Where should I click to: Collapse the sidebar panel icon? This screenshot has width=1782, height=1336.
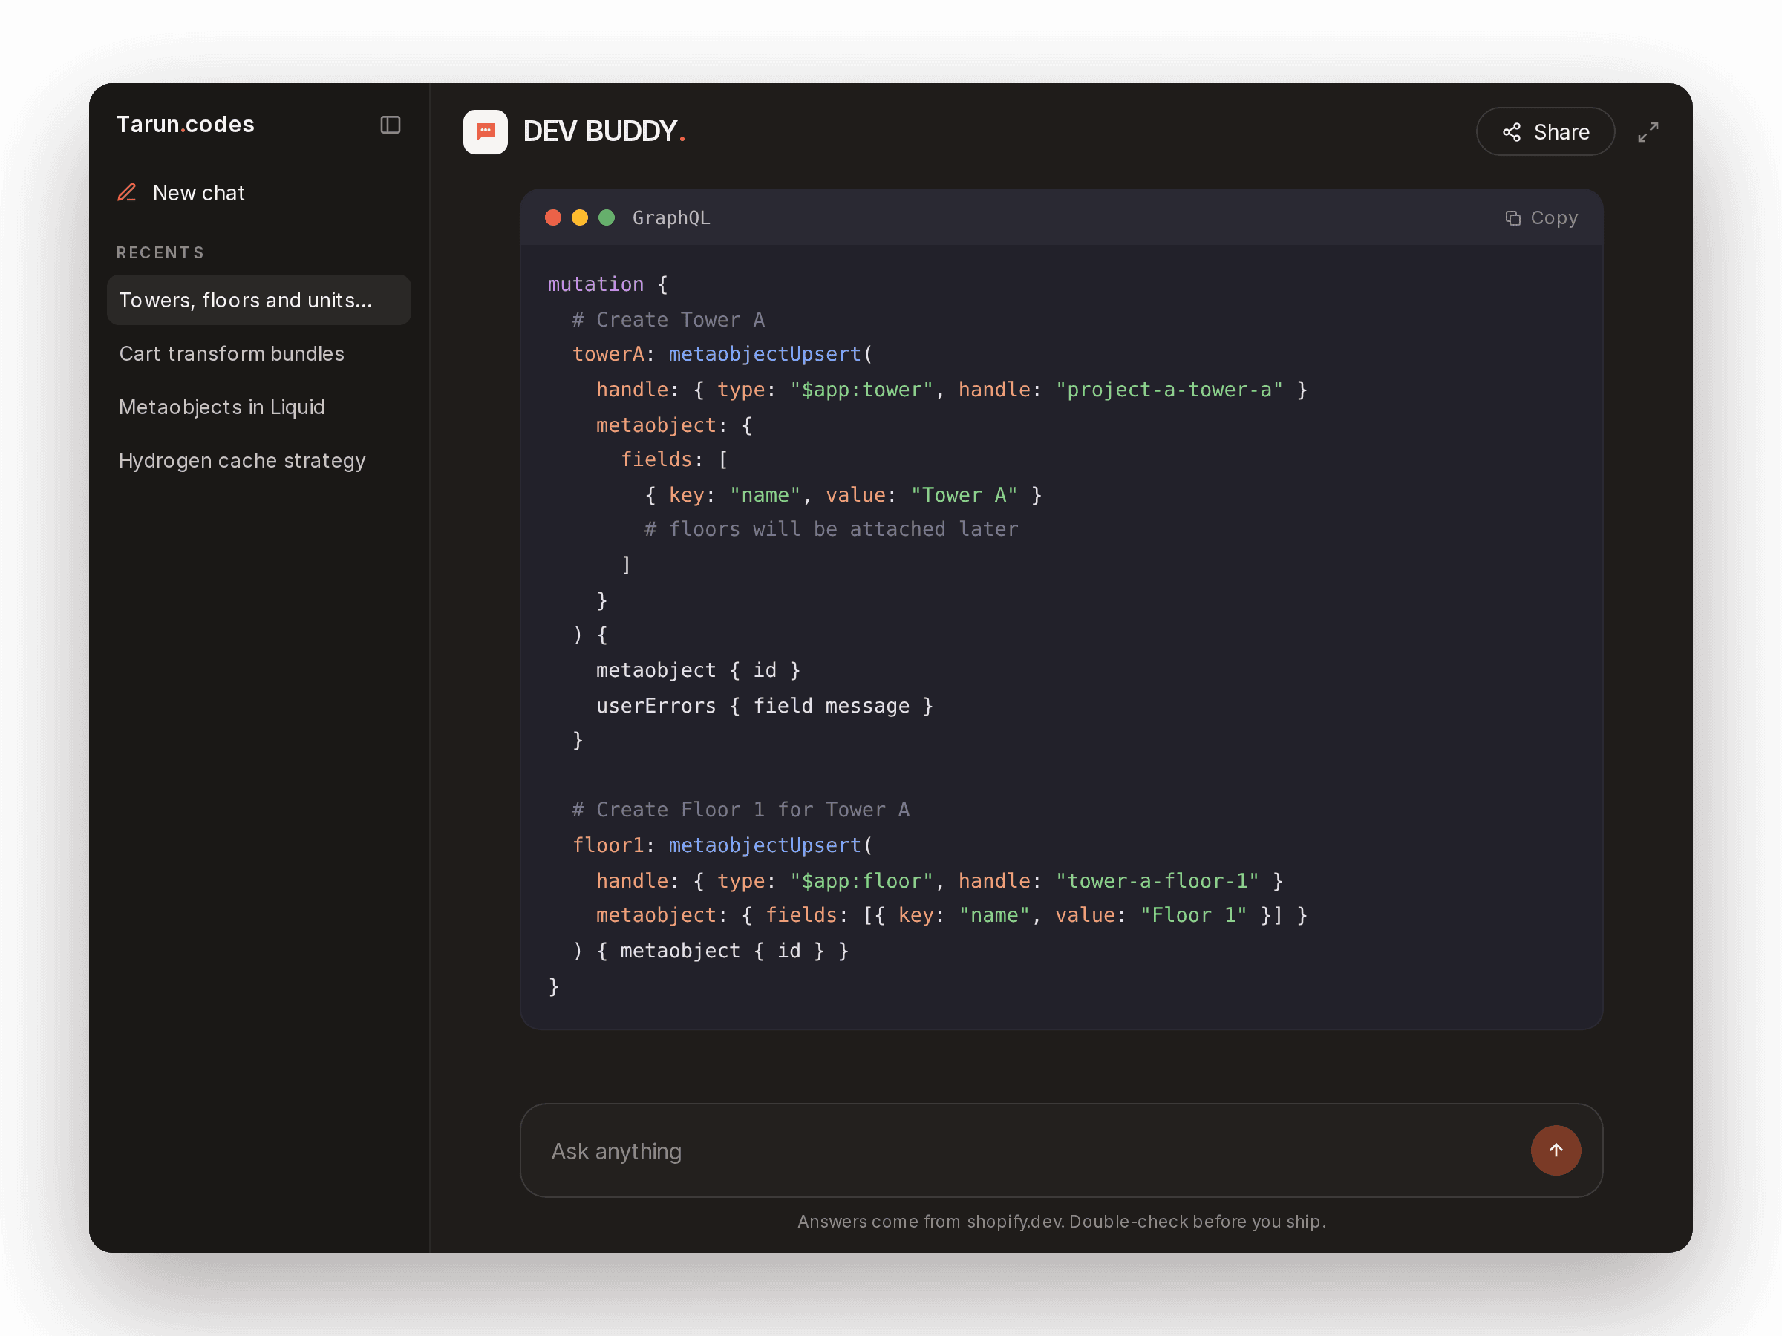(x=390, y=125)
